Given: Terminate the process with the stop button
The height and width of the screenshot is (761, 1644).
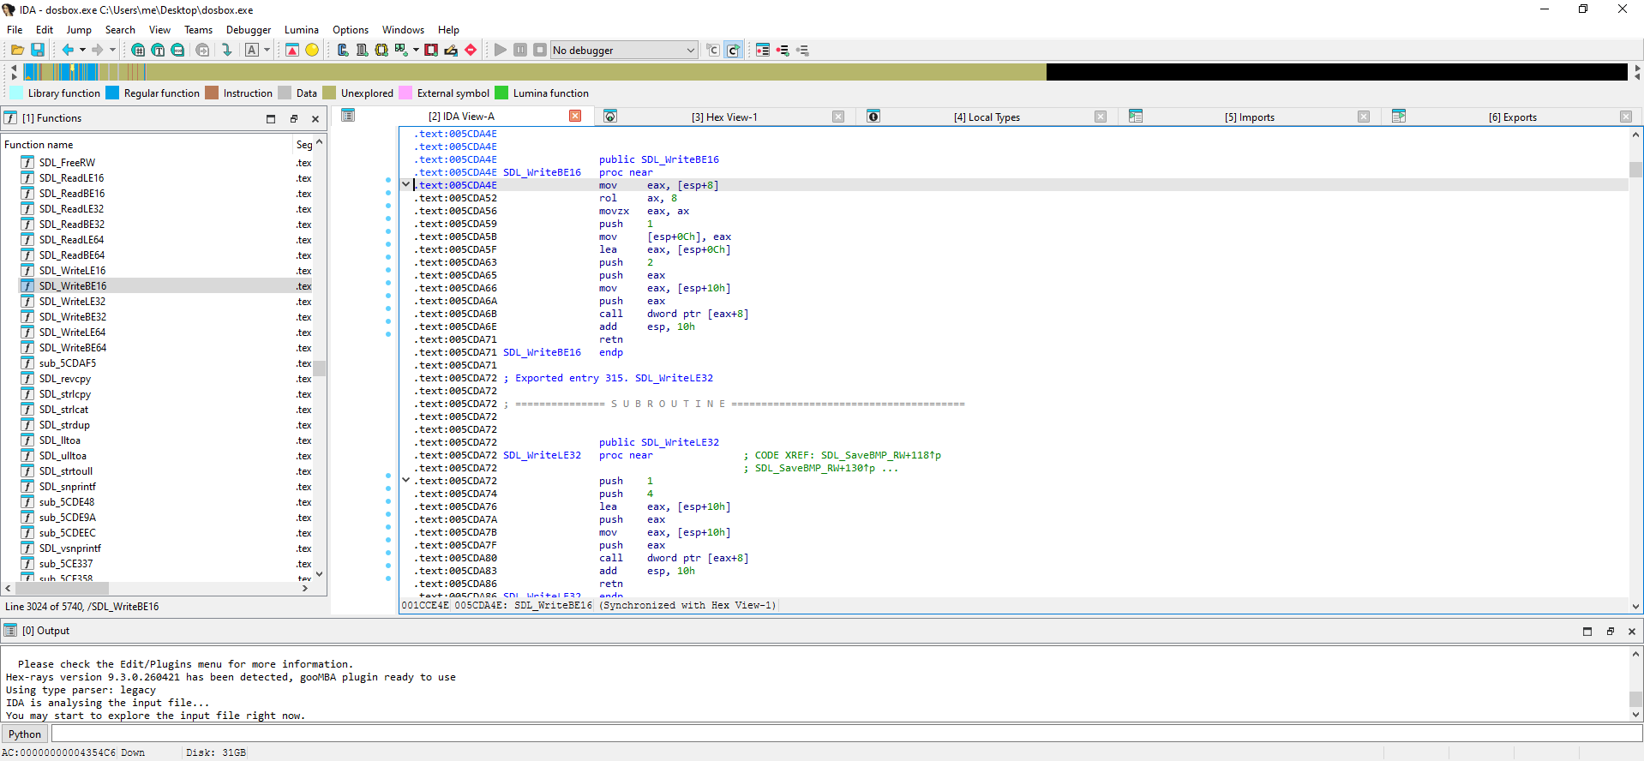Looking at the screenshot, I should (540, 50).
